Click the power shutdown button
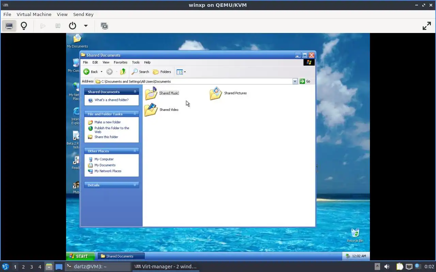 [73, 26]
